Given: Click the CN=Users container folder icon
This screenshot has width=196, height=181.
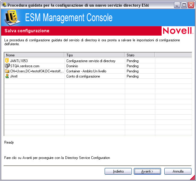Looking at the screenshot, I should tap(7, 71).
